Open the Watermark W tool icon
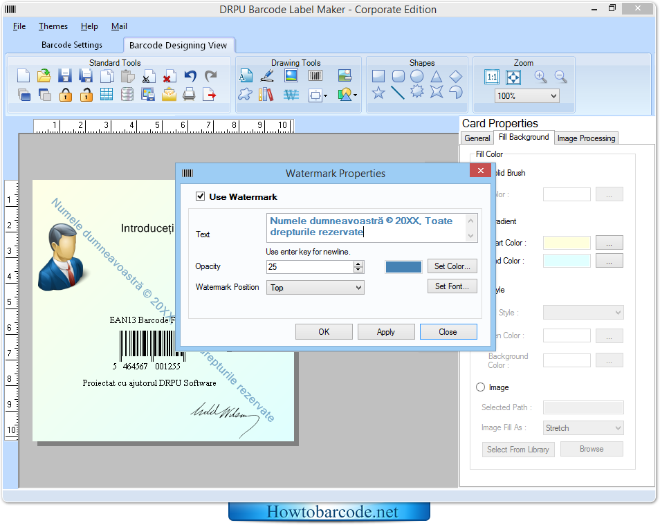 [x=291, y=95]
